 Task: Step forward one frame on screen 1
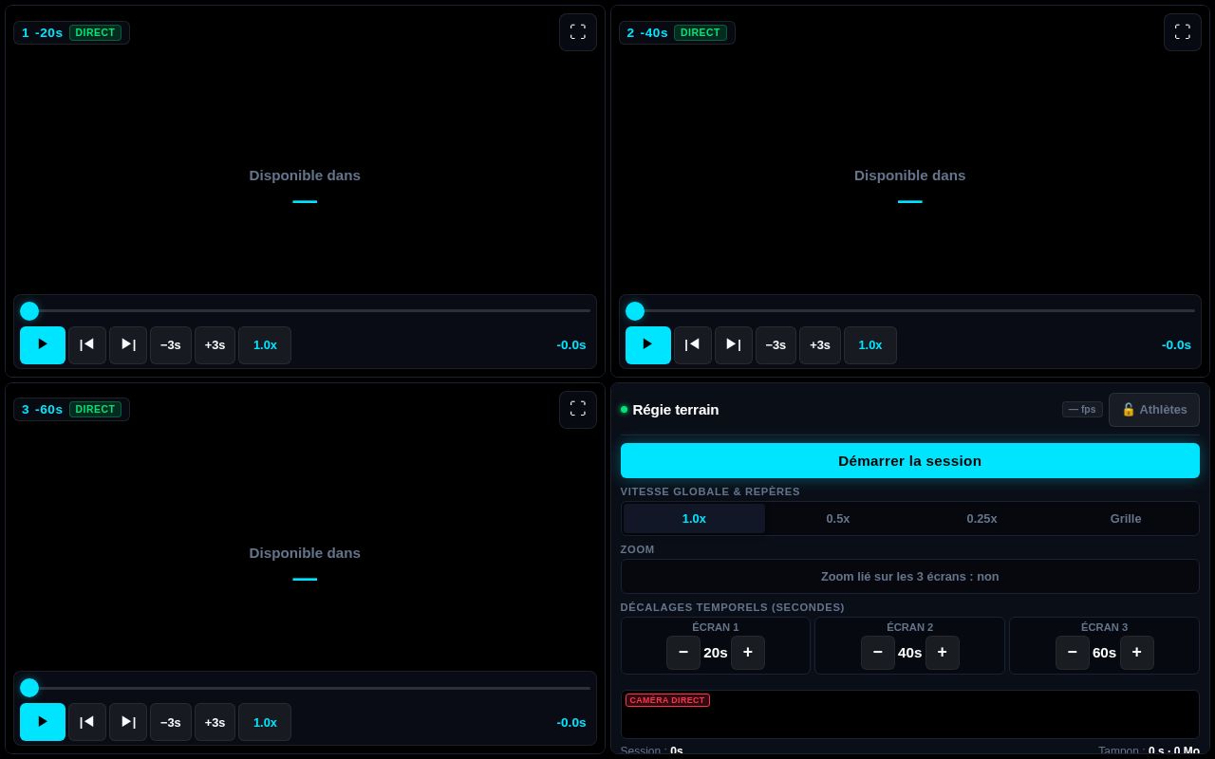(x=128, y=345)
